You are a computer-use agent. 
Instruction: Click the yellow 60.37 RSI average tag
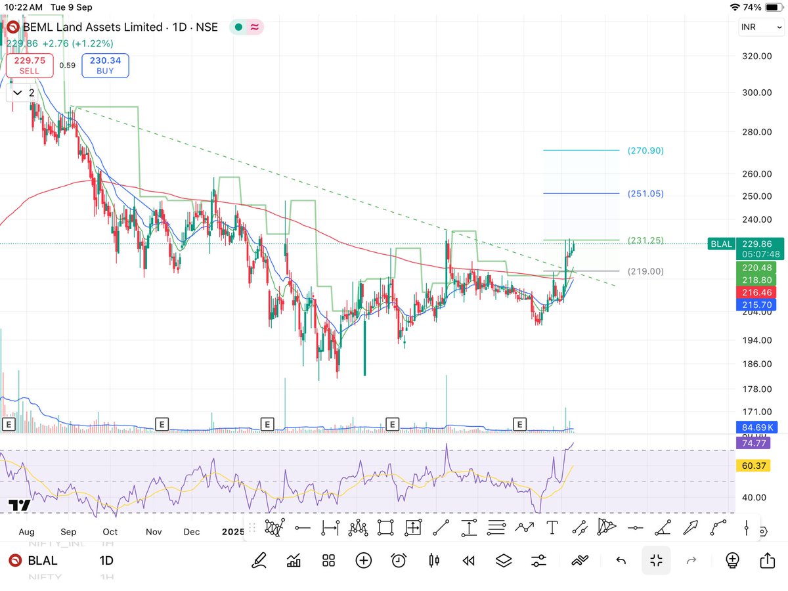point(753,466)
